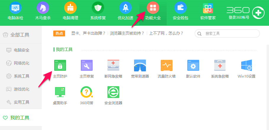This screenshot has width=269, height=130.
Task: Start 宽带测速器 speedometer tool
Action: [140, 65]
